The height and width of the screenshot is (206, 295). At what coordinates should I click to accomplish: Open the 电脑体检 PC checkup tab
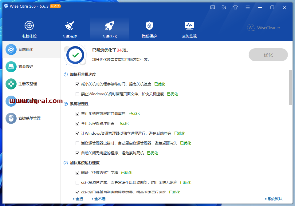point(29,30)
